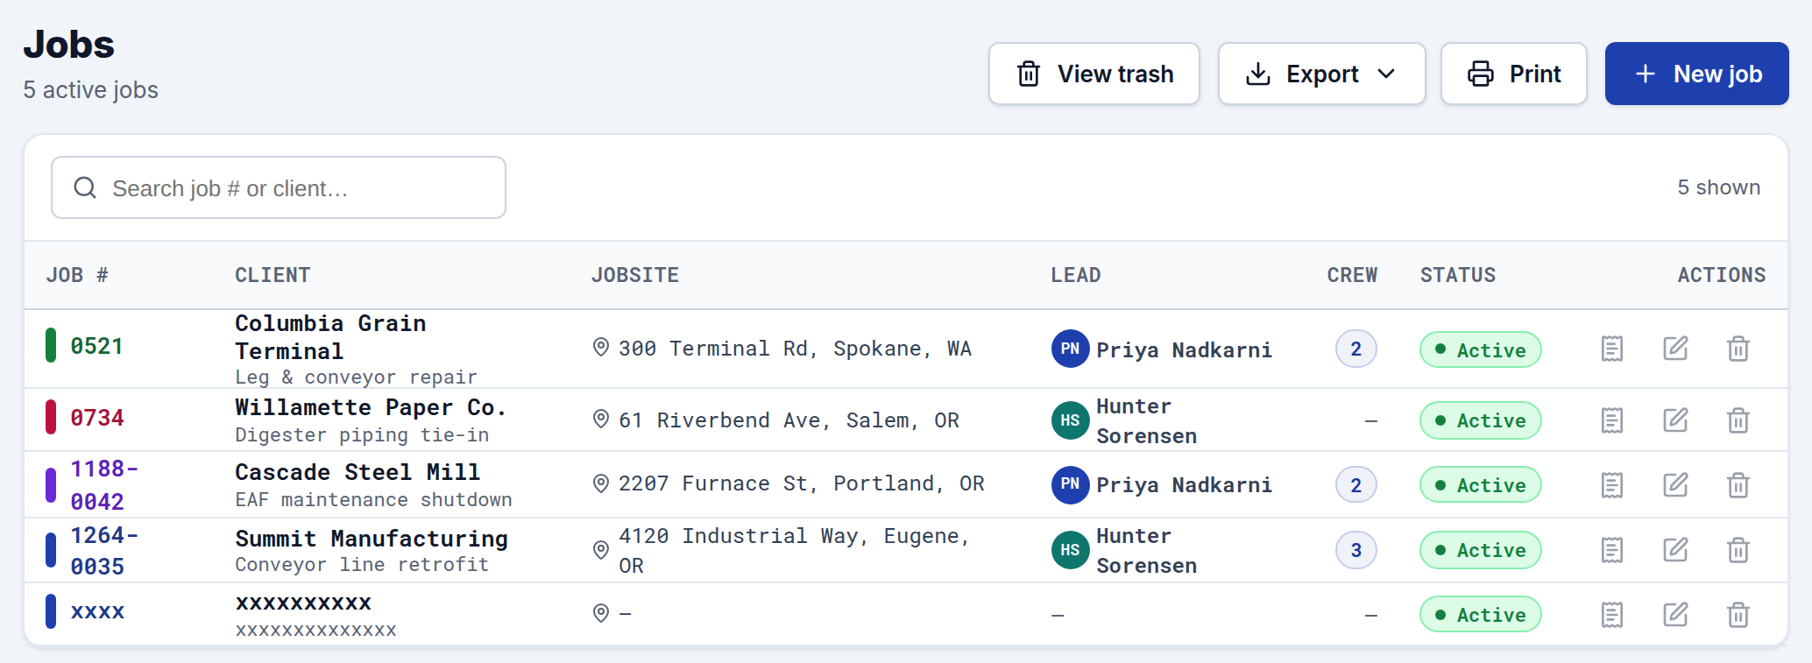Click Active status badge for job 0521

click(x=1480, y=349)
